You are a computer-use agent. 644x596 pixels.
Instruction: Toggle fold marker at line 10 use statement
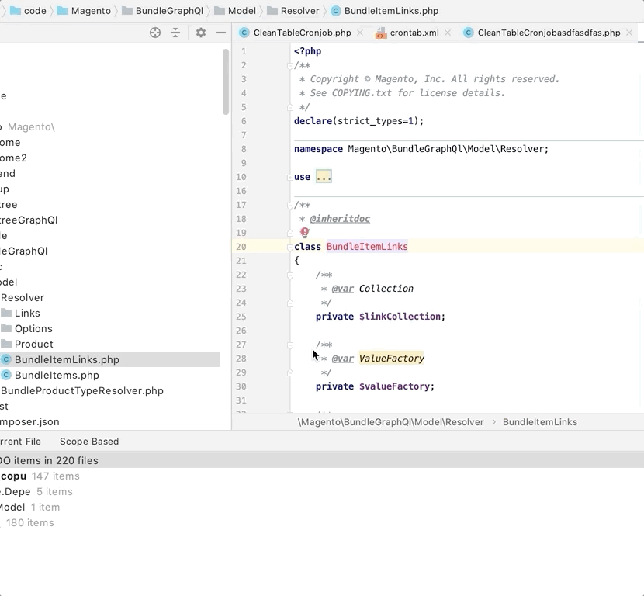click(290, 178)
